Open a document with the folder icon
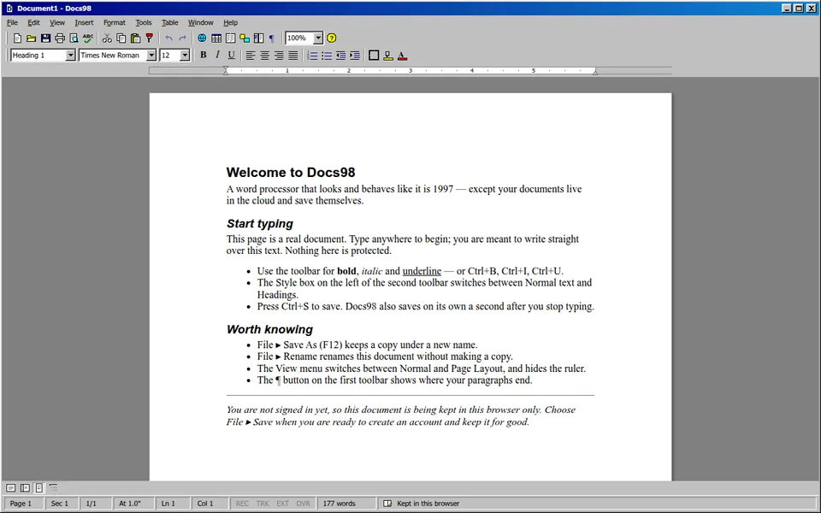The height and width of the screenshot is (513, 821). coord(32,38)
